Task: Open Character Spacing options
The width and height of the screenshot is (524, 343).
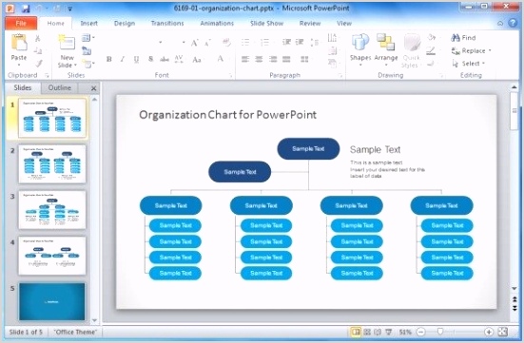Action: [179, 59]
